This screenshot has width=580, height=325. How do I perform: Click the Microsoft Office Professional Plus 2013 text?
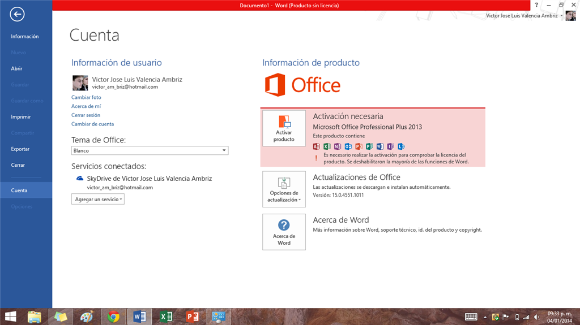(367, 127)
